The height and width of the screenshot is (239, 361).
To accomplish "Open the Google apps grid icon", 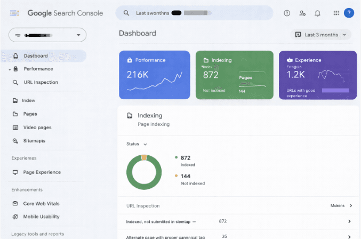I will pyautogui.click(x=336, y=13).
